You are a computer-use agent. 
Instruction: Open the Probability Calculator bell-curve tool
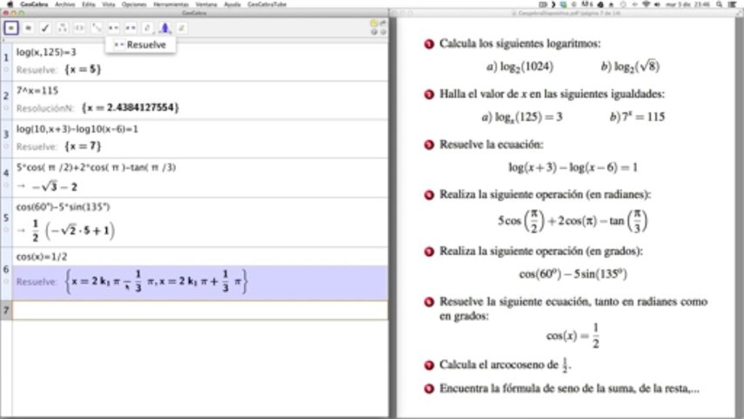coord(165,27)
